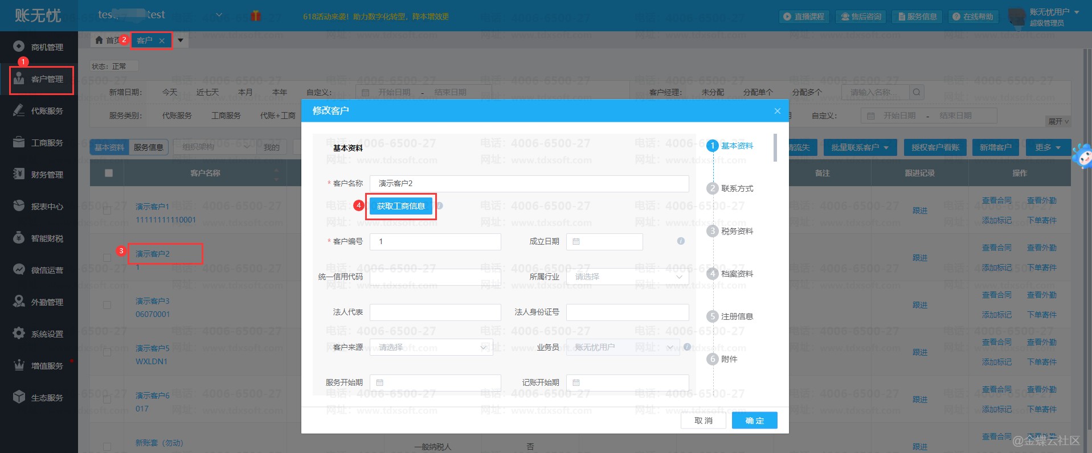1092x453 pixels.
Task: Expand the 所属行业 dropdown
Action: [627, 277]
